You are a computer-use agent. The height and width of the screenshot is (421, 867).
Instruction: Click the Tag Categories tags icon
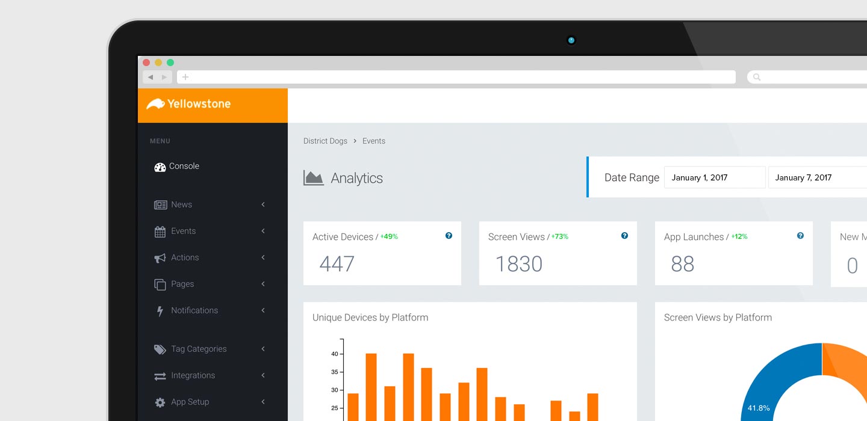(160, 349)
